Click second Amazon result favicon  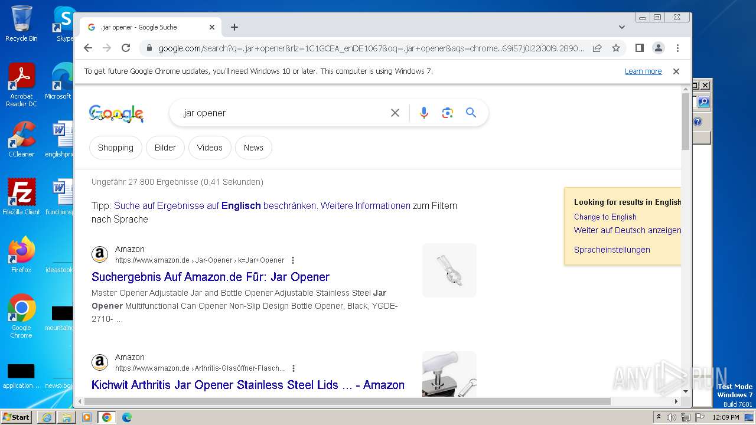coord(100,362)
